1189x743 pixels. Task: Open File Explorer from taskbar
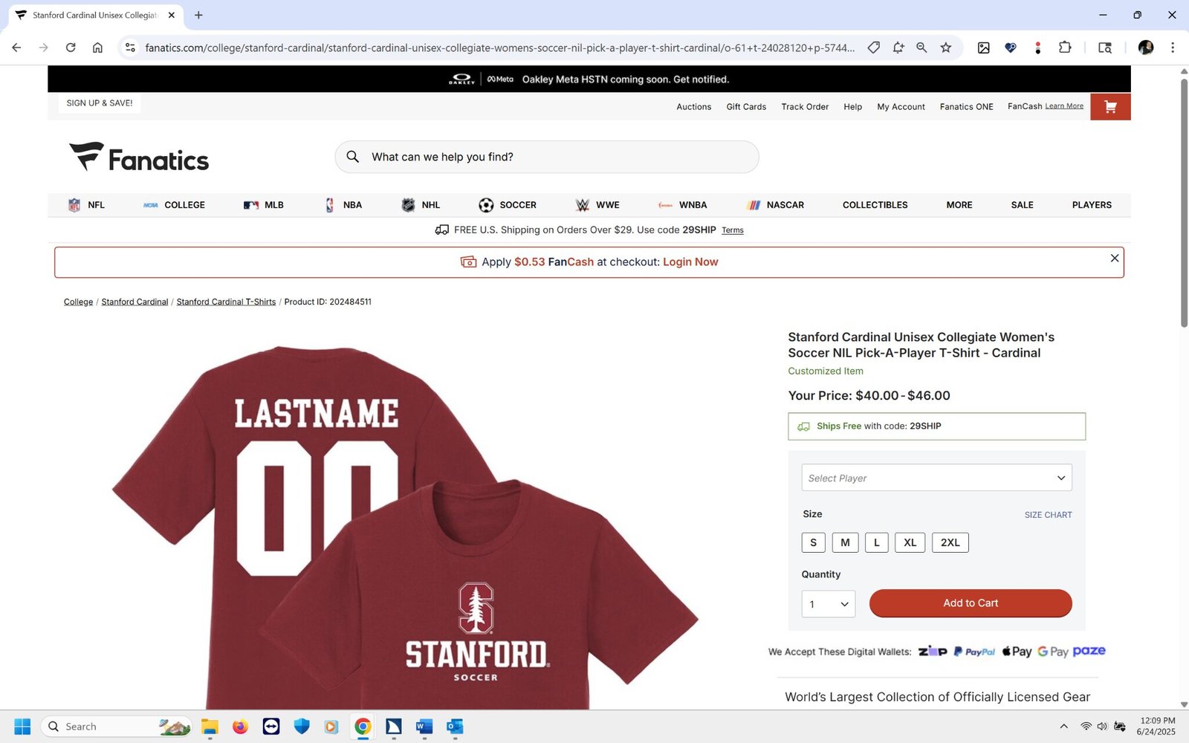(x=210, y=727)
